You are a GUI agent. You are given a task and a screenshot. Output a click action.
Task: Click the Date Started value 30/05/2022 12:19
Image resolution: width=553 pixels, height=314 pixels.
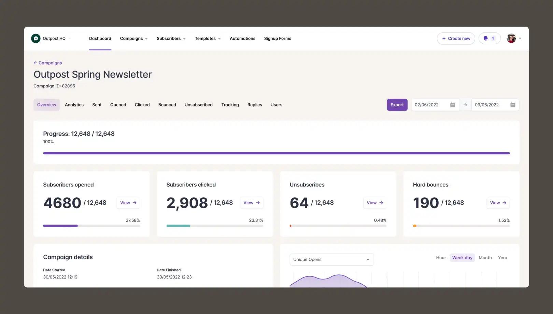(x=60, y=277)
